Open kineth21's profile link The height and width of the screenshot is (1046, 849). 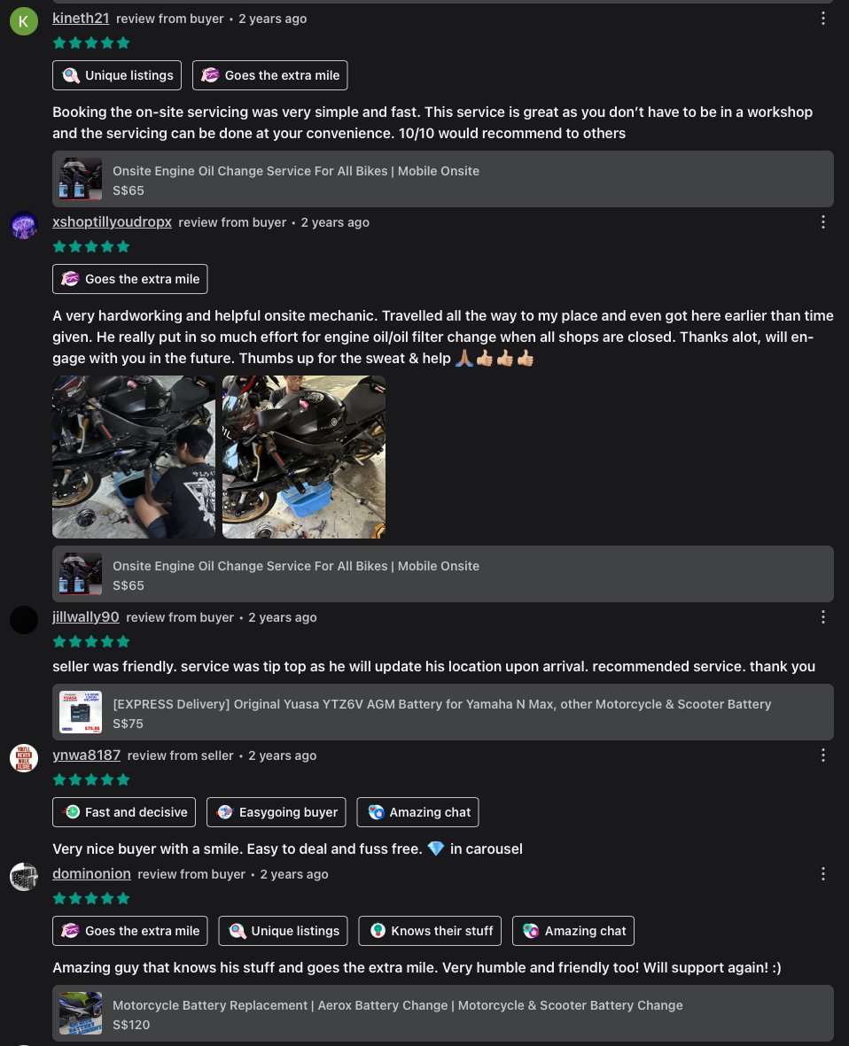click(81, 19)
